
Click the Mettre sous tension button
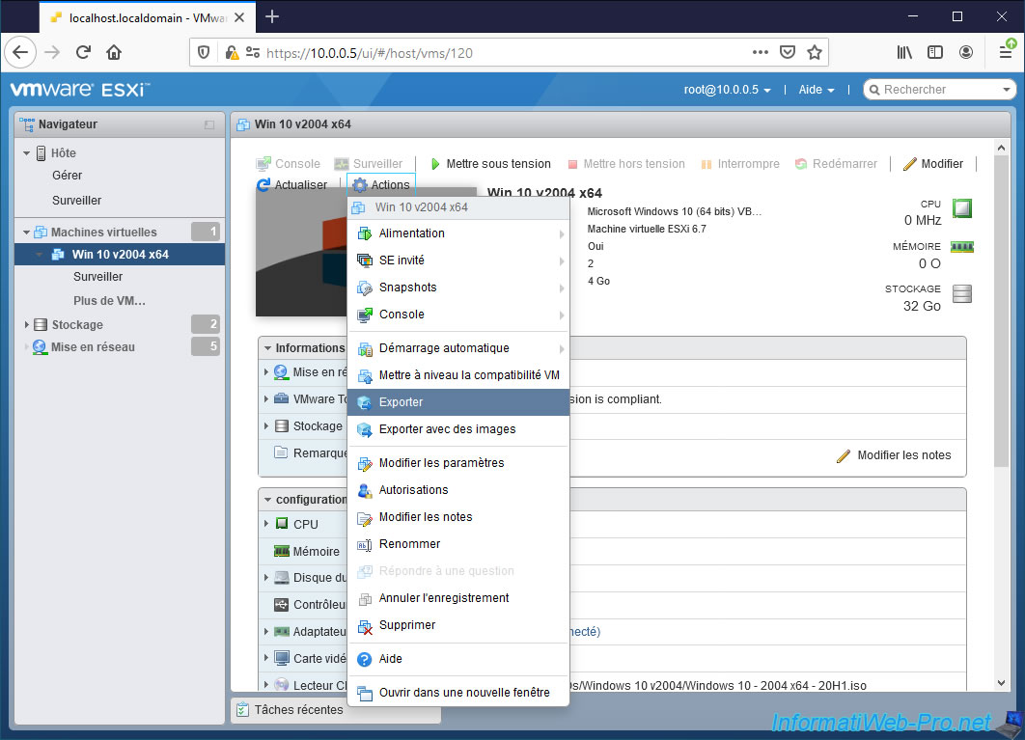(x=491, y=164)
